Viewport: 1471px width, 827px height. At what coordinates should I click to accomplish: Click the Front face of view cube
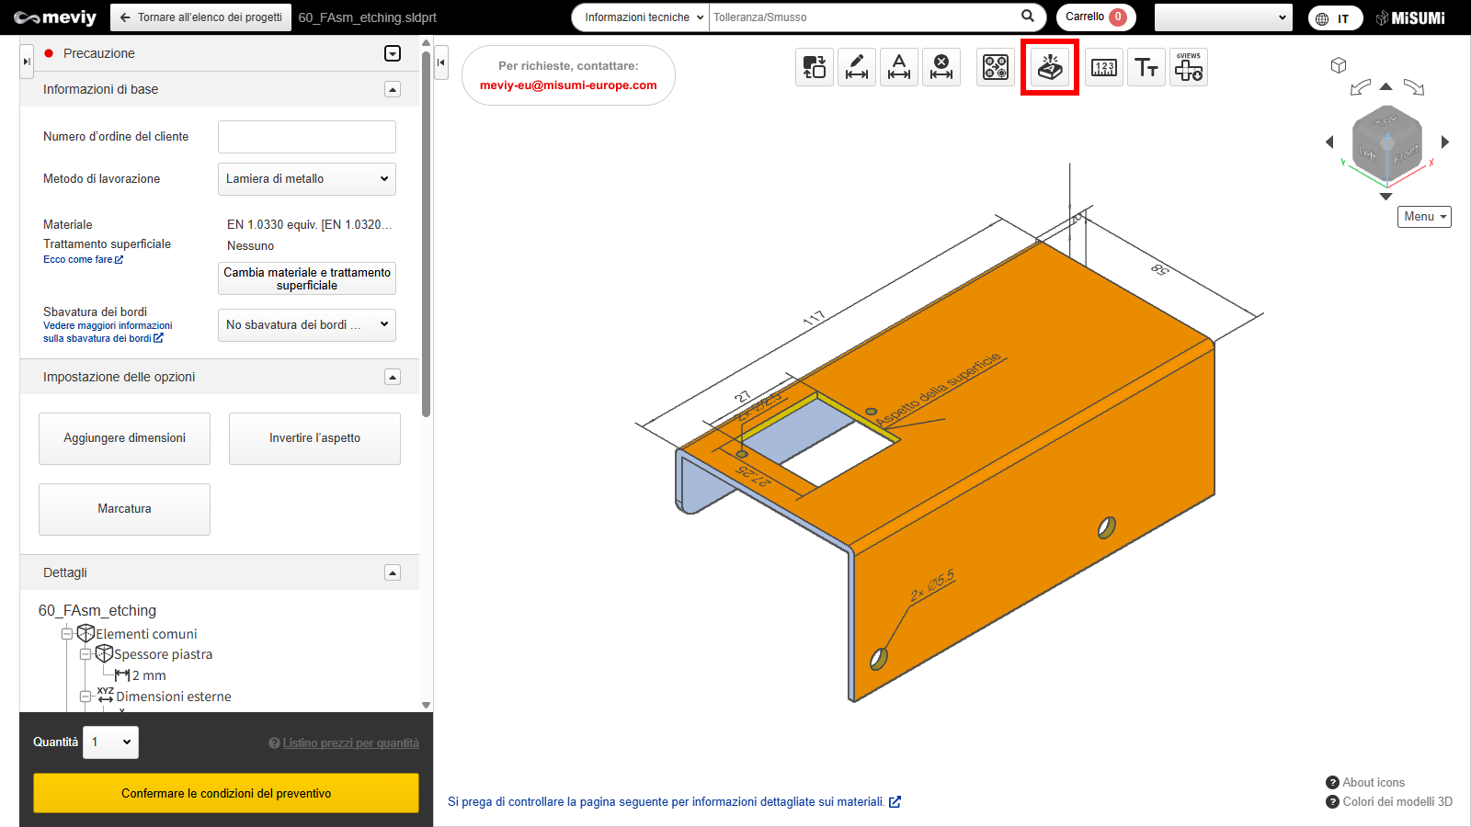coord(1406,154)
